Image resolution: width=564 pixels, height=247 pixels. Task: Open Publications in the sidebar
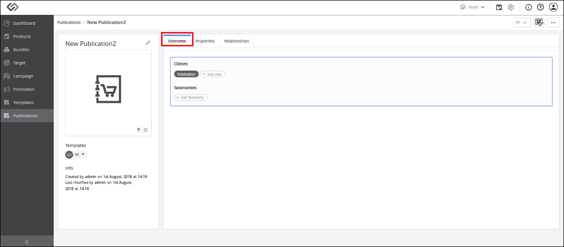[27, 116]
